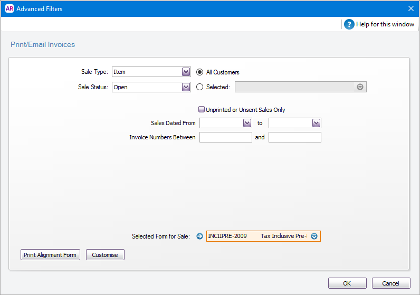The width and height of the screenshot is (420, 295).
Task: Click the Print Alignment Form button
Action: click(50, 255)
